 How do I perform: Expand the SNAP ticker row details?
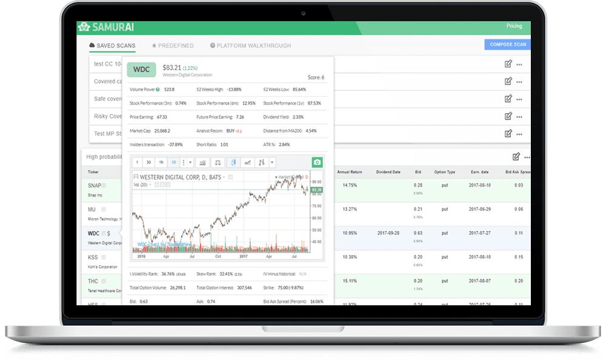click(104, 185)
